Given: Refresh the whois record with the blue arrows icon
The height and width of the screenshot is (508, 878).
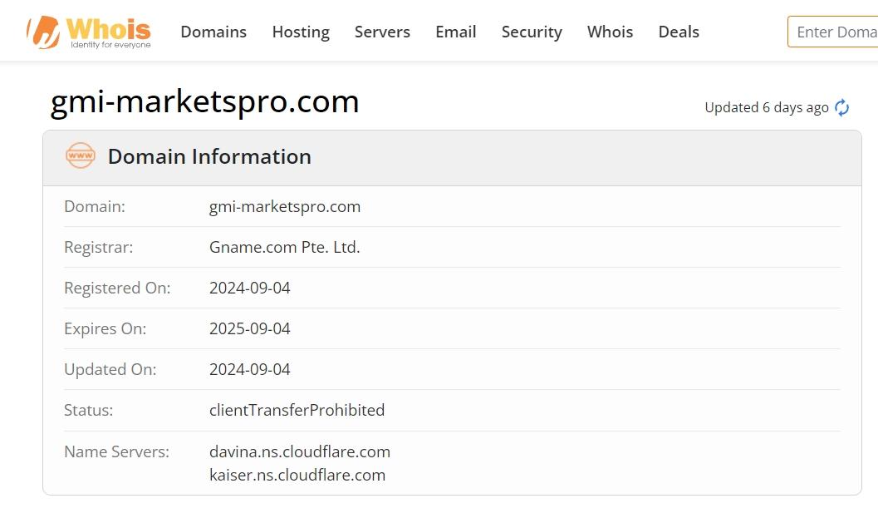Looking at the screenshot, I should click(x=841, y=107).
